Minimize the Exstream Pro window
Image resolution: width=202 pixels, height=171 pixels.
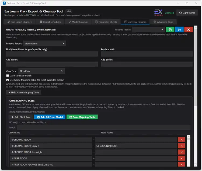coord(178,3)
